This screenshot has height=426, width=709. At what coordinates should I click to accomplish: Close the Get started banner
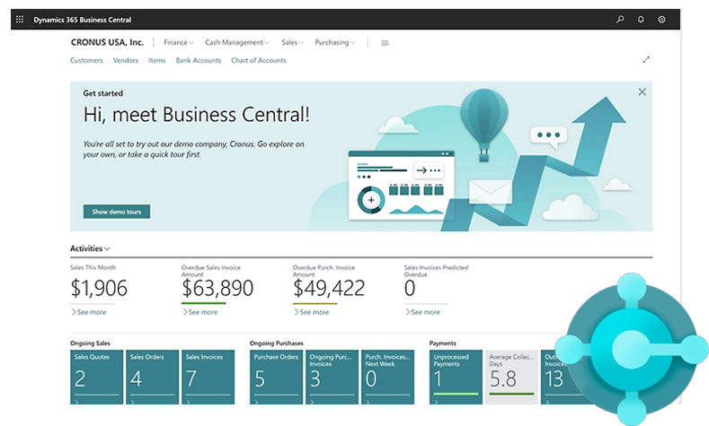click(643, 92)
